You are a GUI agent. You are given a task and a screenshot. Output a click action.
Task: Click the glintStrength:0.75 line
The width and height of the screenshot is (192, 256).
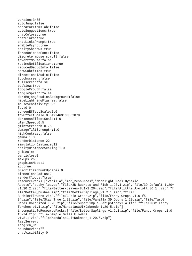(x=34, y=126)
